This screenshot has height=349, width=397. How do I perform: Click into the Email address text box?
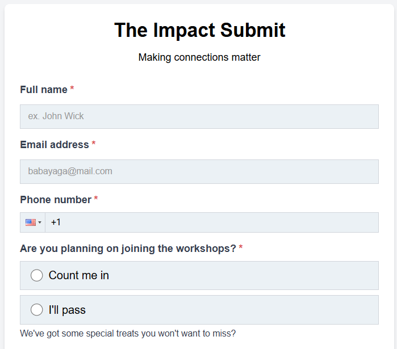click(x=199, y=171)
